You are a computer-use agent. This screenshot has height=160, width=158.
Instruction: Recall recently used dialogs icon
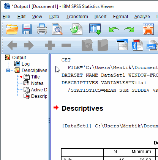pyautogui.click(x=95, y=29)
